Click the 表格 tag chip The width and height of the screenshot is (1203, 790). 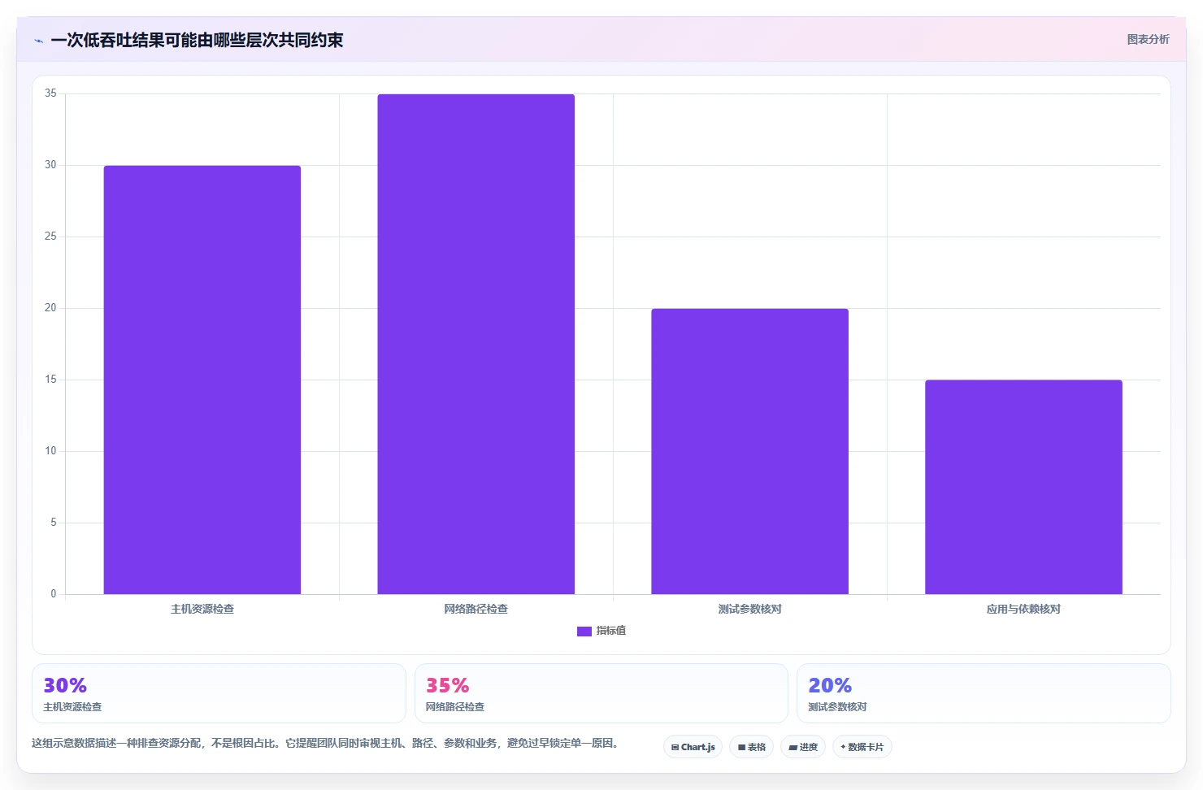coord(751,747)
